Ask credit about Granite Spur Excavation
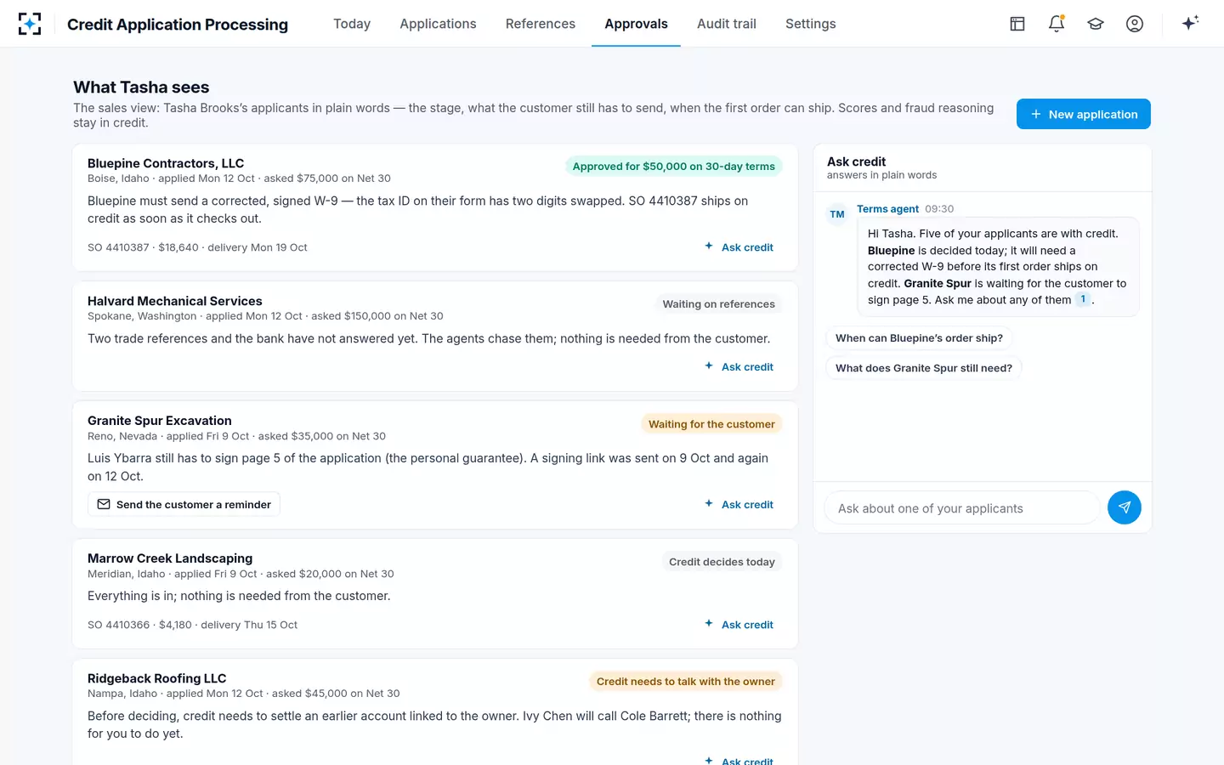Viewport: 1224px width, 765px height. (739, 505)
